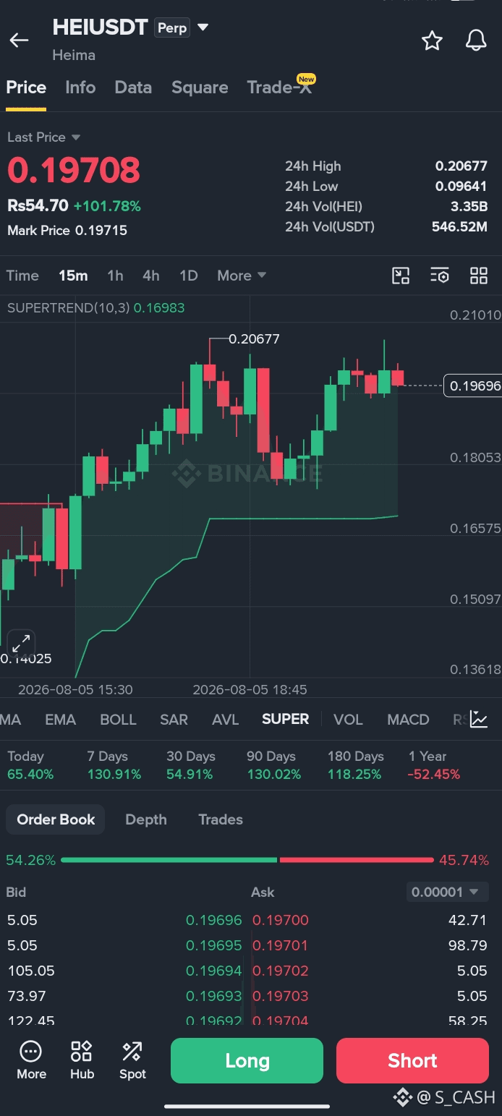Enable the VOL indicator

pos(348,720)
